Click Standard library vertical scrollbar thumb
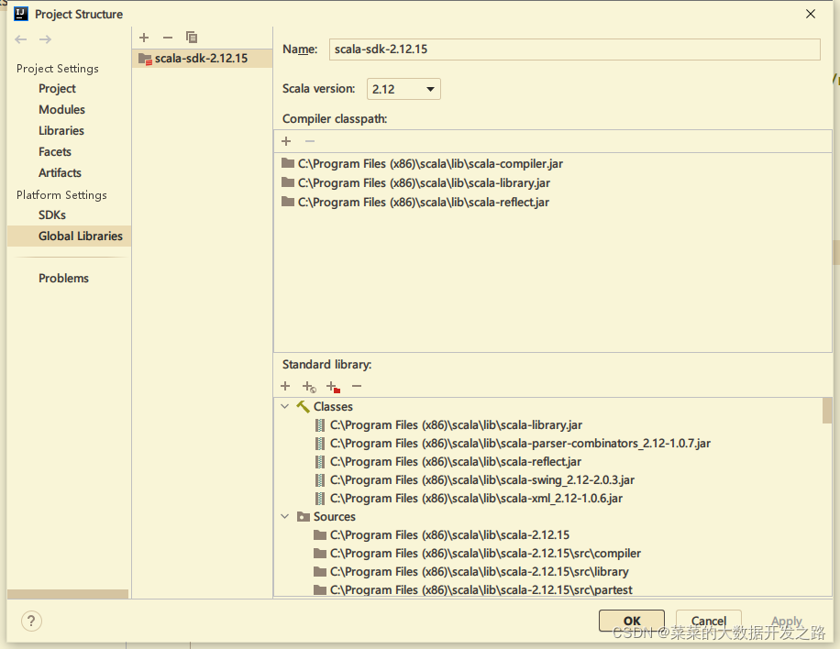840x649 pixels. pyautogui.click(x=826, y=410)
